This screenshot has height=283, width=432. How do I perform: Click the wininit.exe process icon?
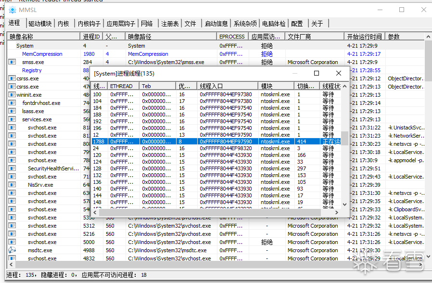point(12,94)
